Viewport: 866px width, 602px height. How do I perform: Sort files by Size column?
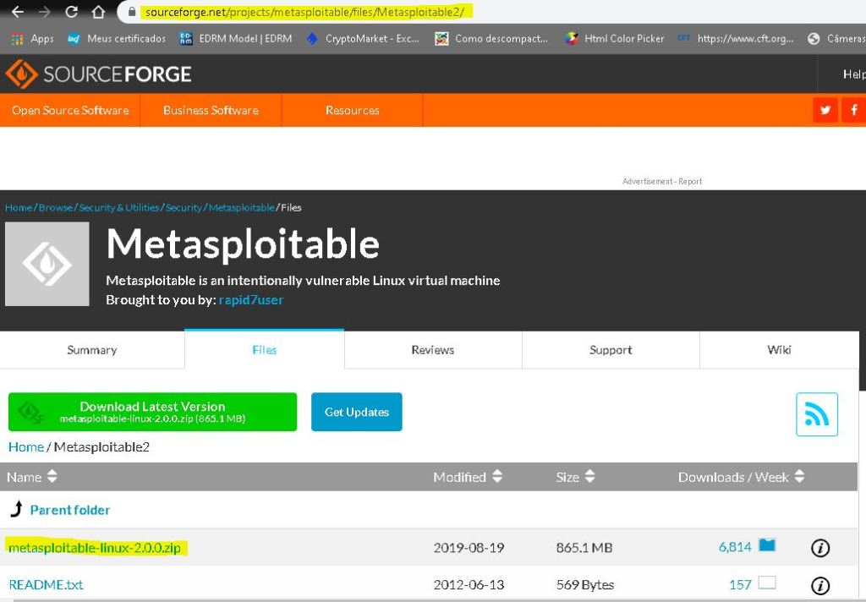[x=575, y=477]
